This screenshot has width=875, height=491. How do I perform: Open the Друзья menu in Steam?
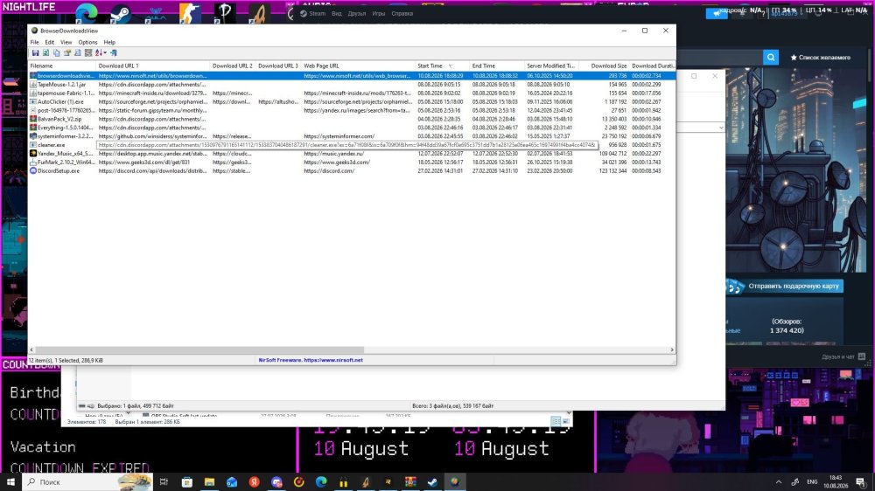click(x=357, y=13)
